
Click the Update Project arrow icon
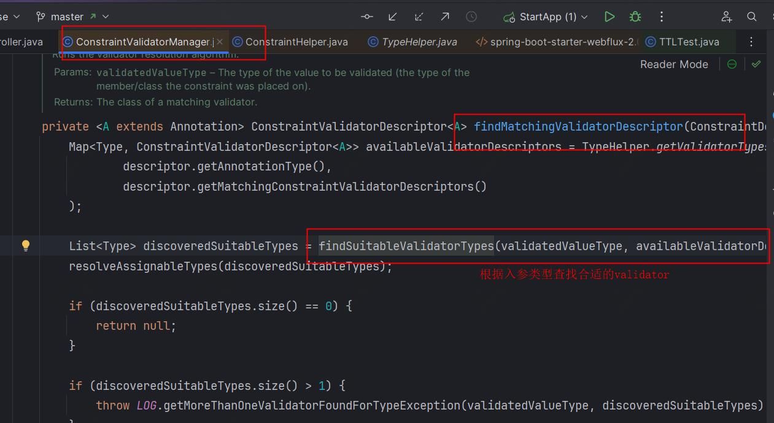tap(393, 17)
